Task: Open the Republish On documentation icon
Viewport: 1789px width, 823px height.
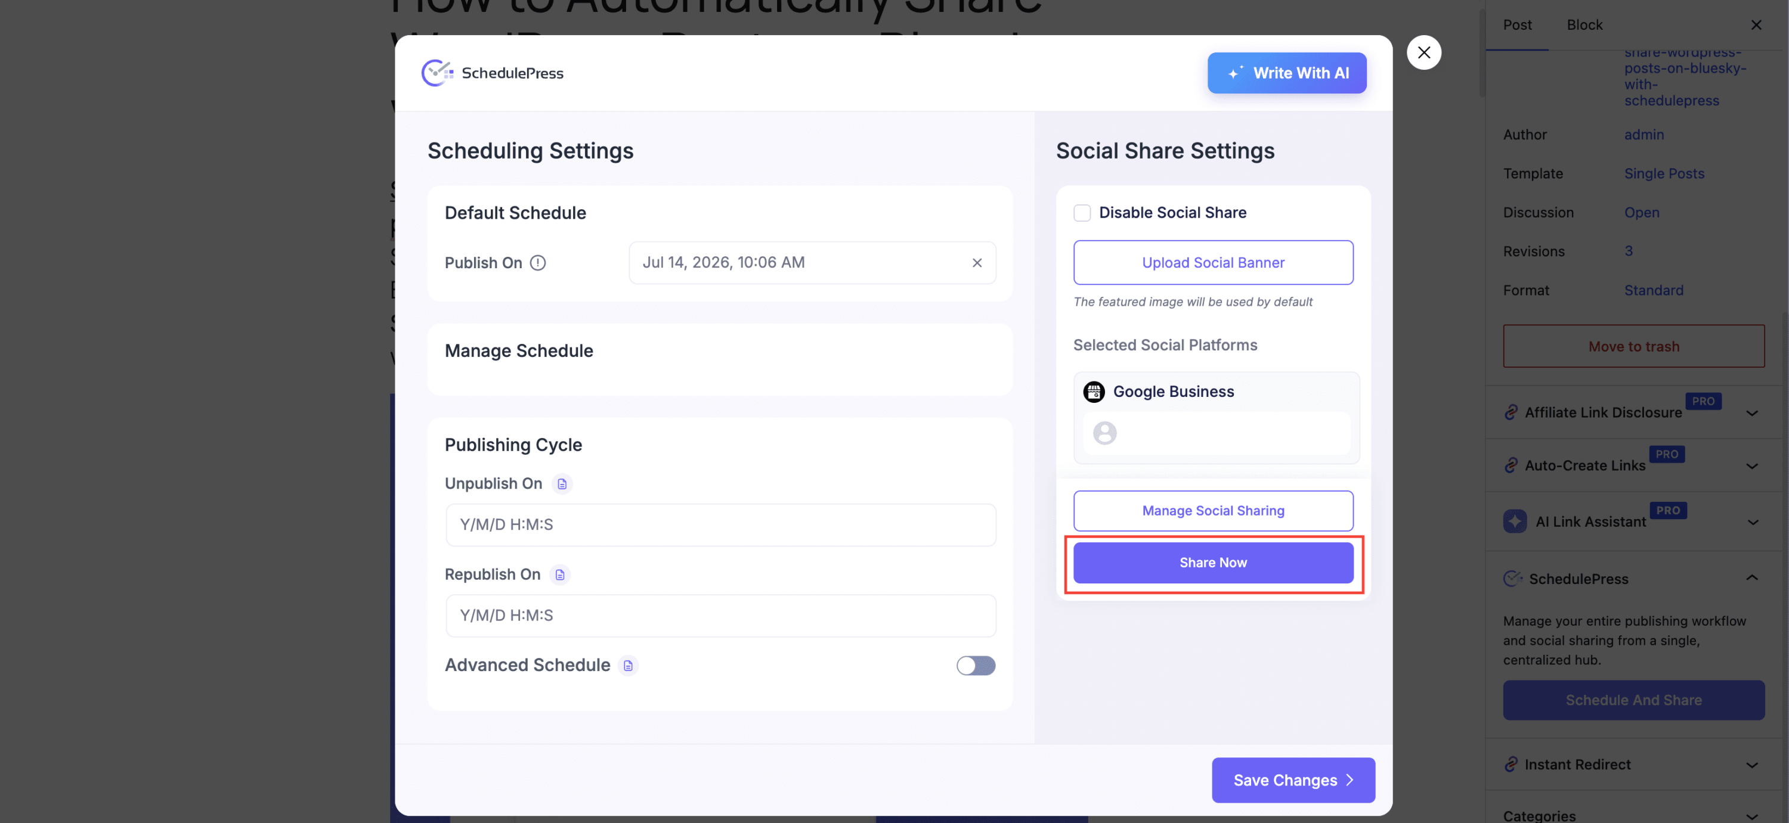Action: 560,574
